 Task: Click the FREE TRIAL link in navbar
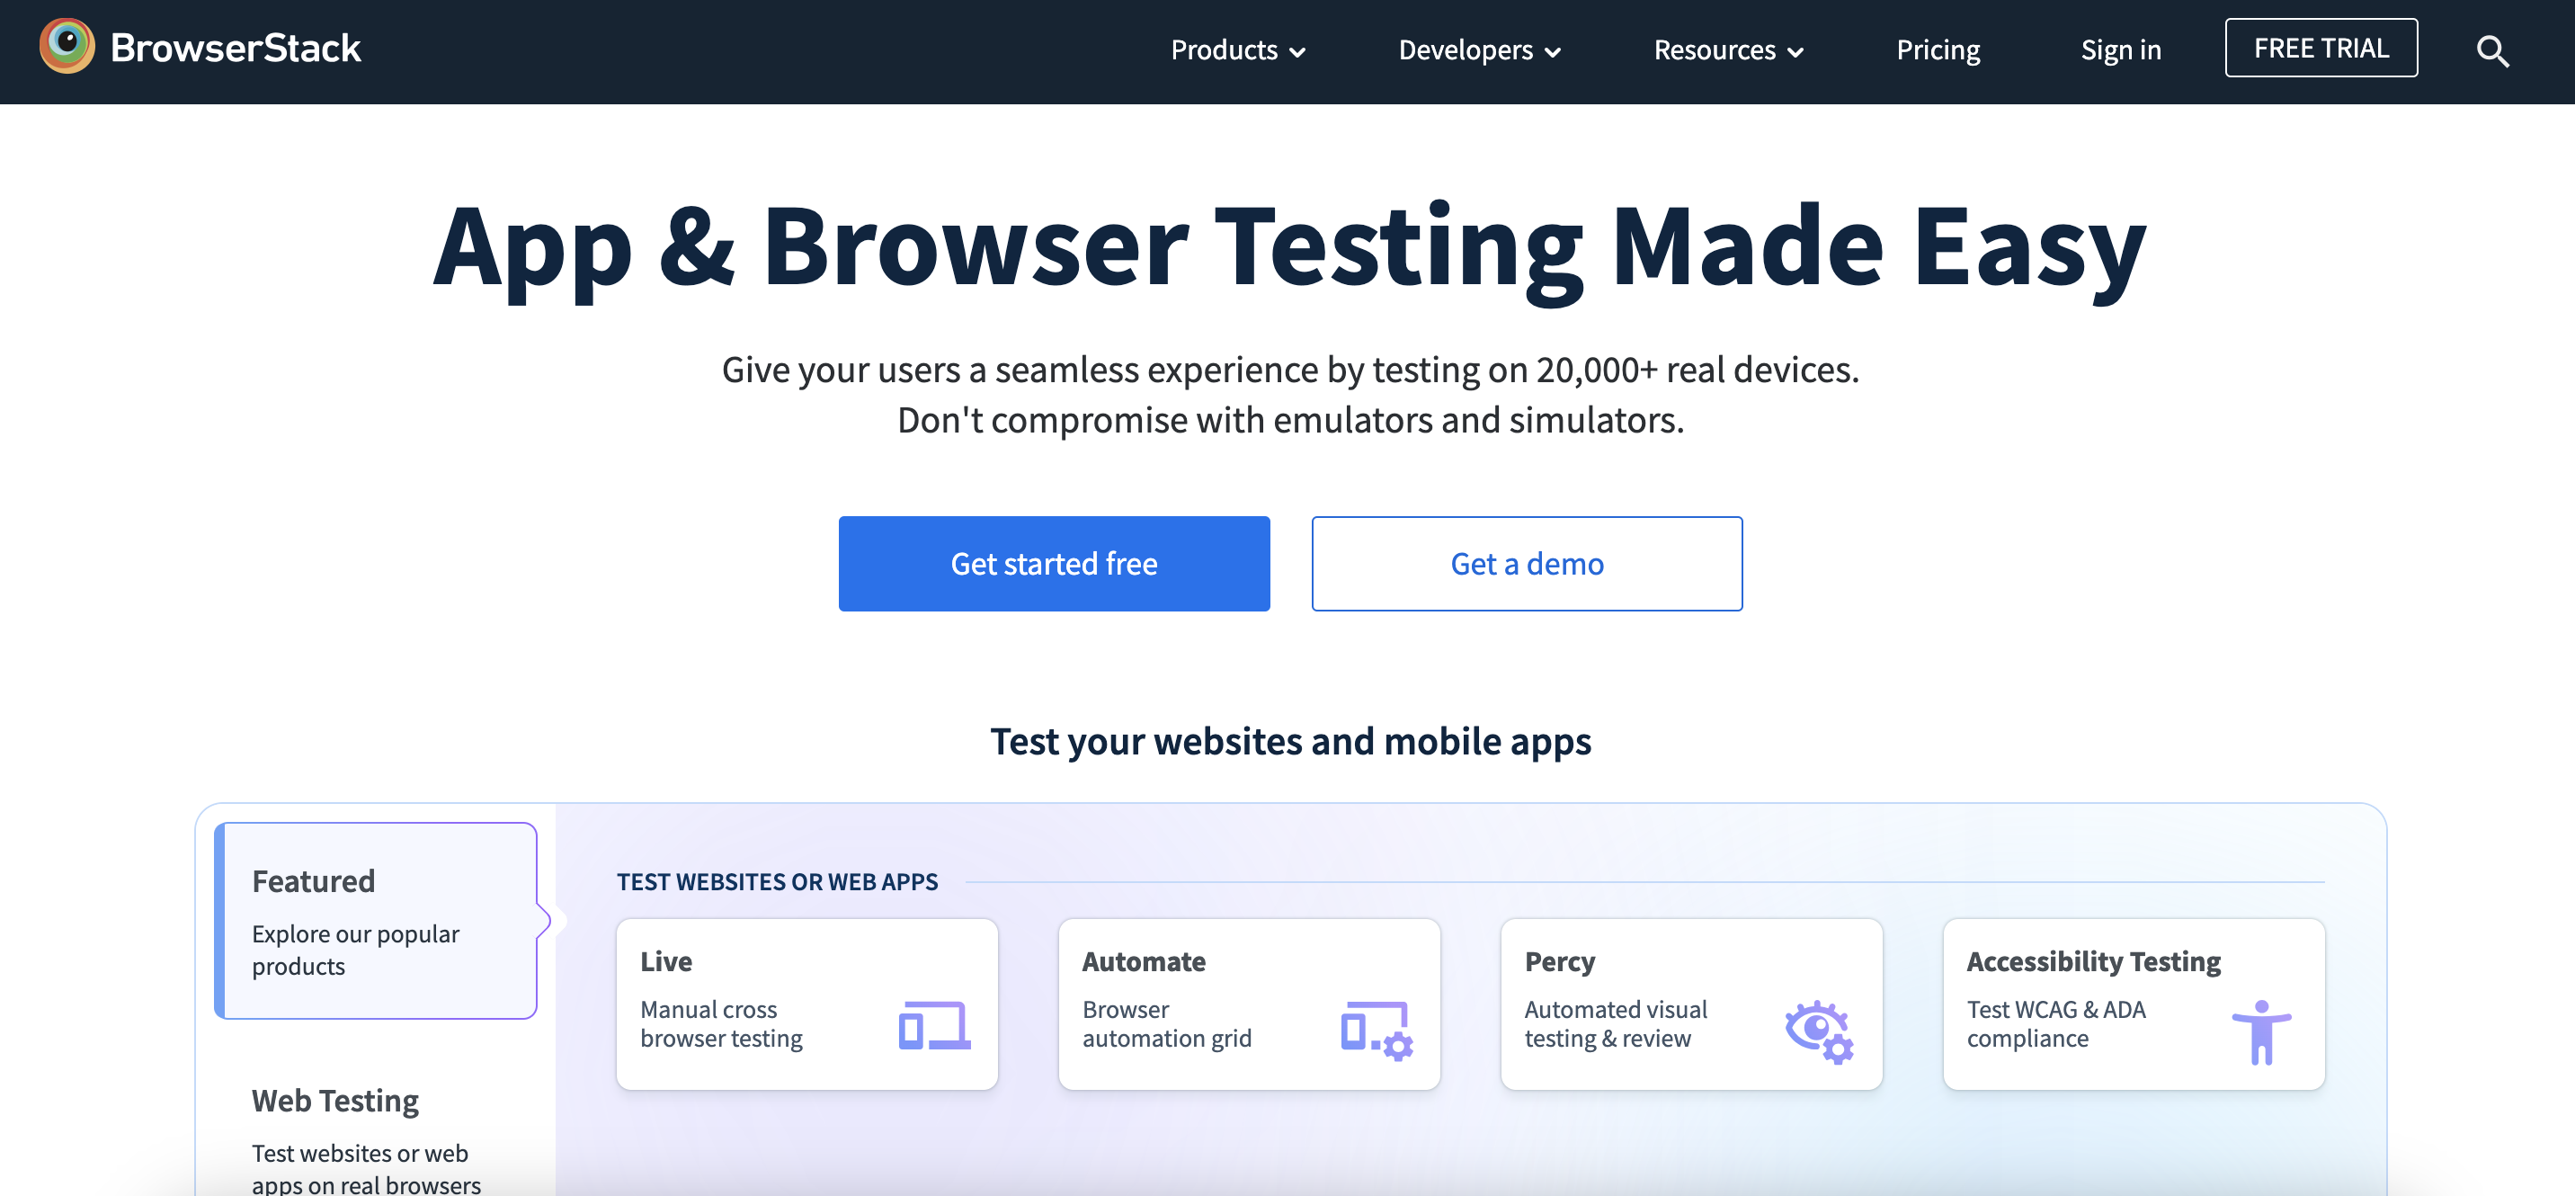tap(2321, 46)
